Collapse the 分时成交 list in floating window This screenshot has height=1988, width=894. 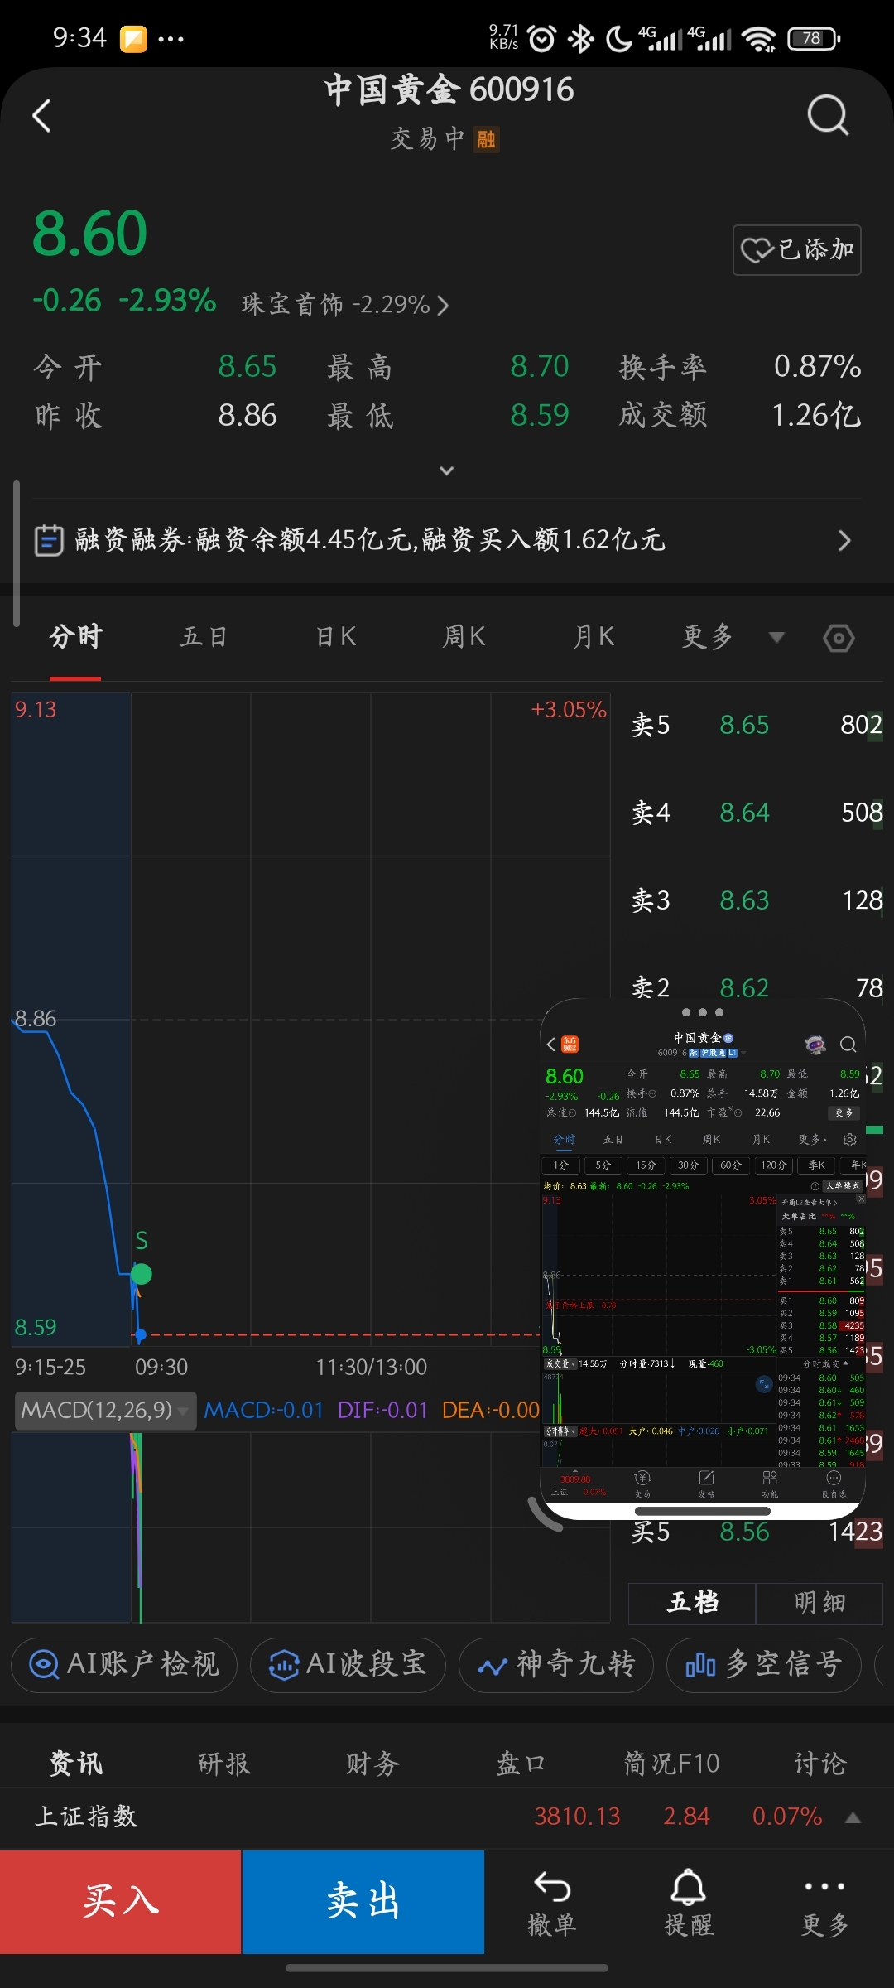[825, 1363]
